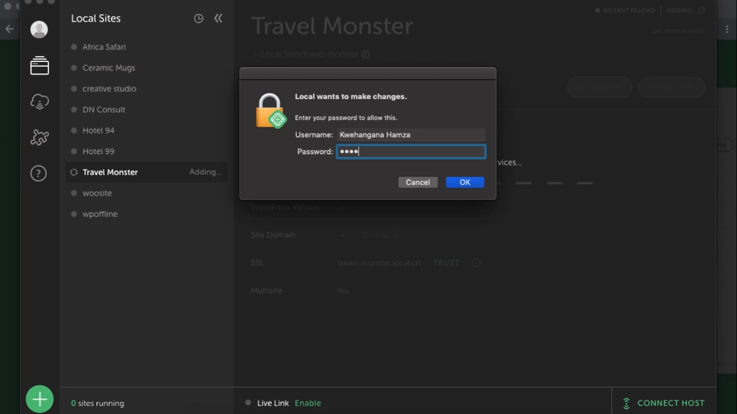Click the CONNECT HOST button
This screenshot has height=414, width=737.
(x=664, y=403)
